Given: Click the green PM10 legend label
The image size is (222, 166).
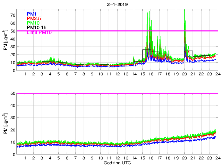Looking at the screenshot, I should 33,23.
